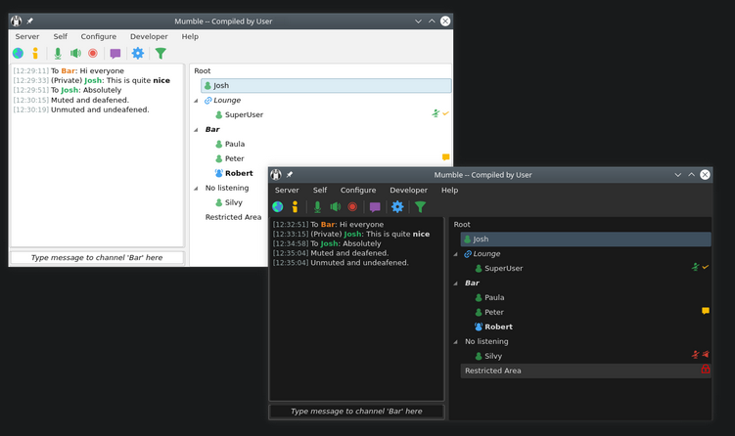Show server information icon in light window

[x=35, y=54]
